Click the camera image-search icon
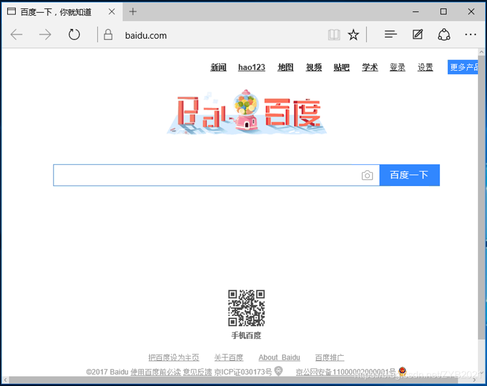487x386 pixels. click(x=367, y=175)
